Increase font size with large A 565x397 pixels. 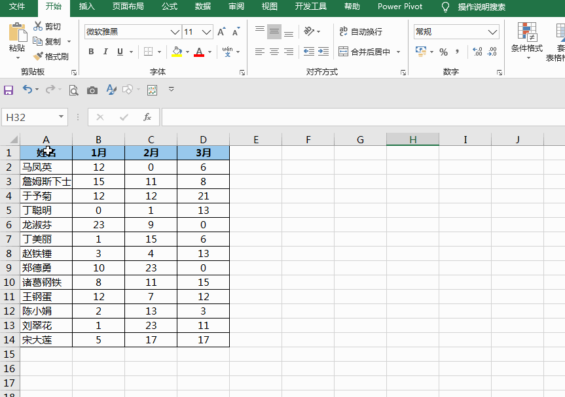[x=221, y=31]
